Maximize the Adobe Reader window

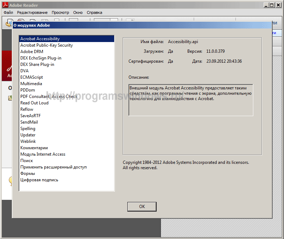click(x=272, y=5)
